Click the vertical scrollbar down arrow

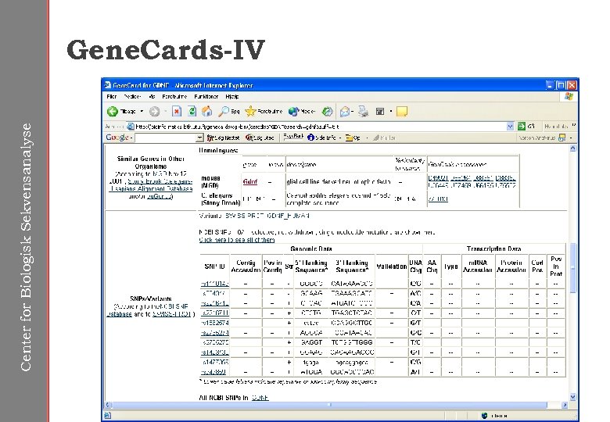coord(572,397)
